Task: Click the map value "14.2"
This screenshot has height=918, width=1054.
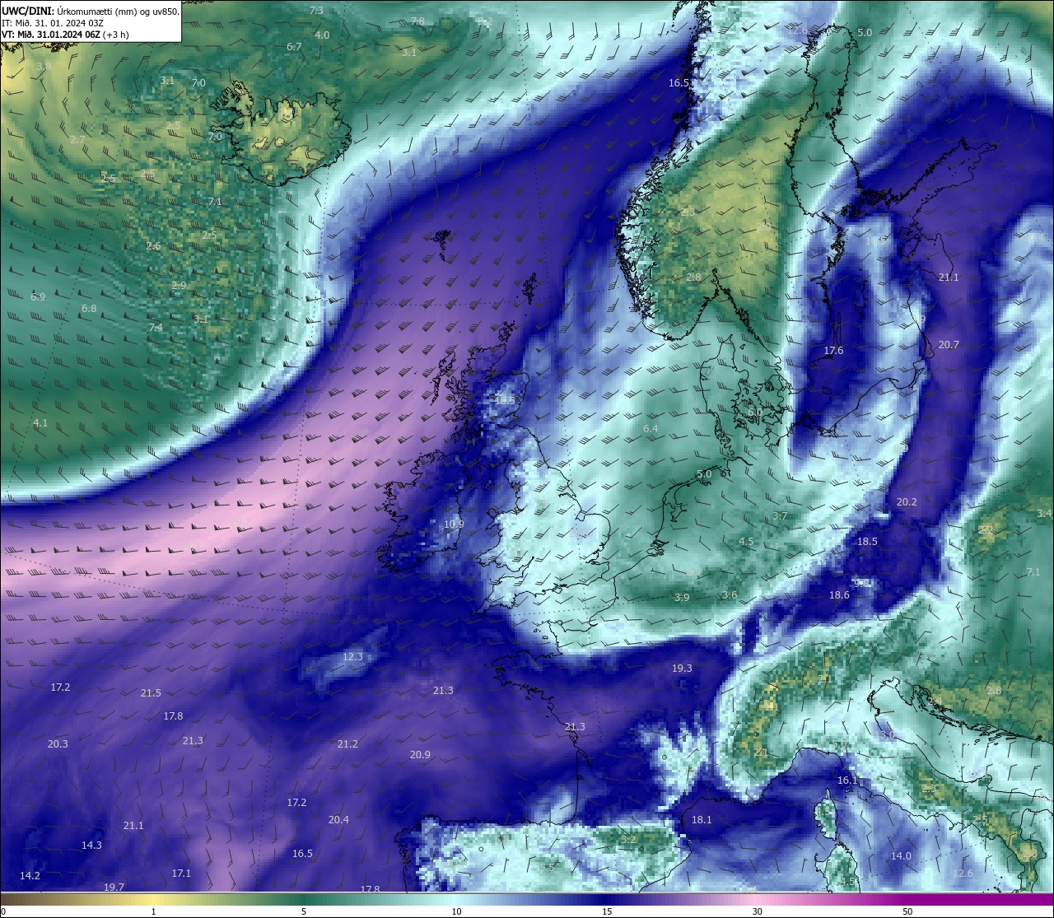Action: point(30,875)
